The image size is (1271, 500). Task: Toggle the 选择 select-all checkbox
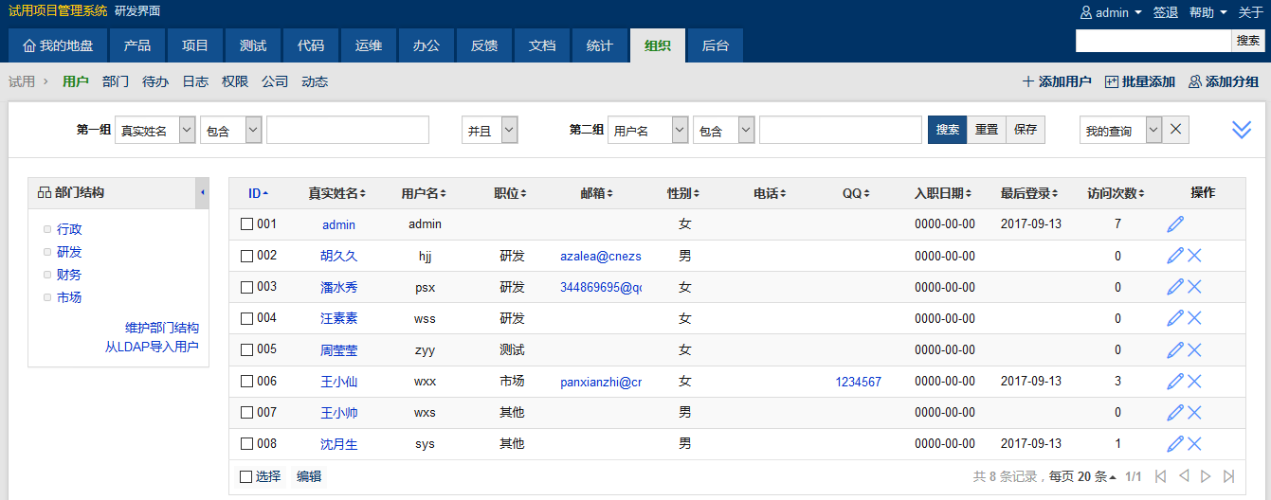pos(246,476)
